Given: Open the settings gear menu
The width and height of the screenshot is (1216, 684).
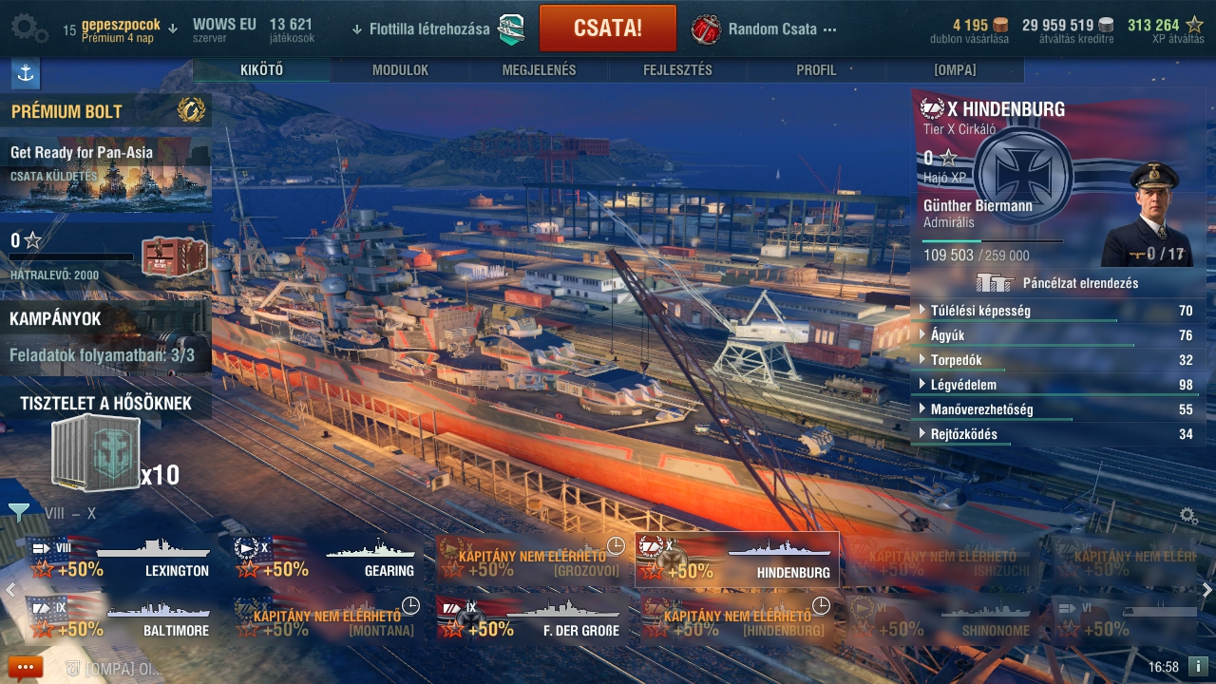Looking at the screenshot, I should (28, 28).
